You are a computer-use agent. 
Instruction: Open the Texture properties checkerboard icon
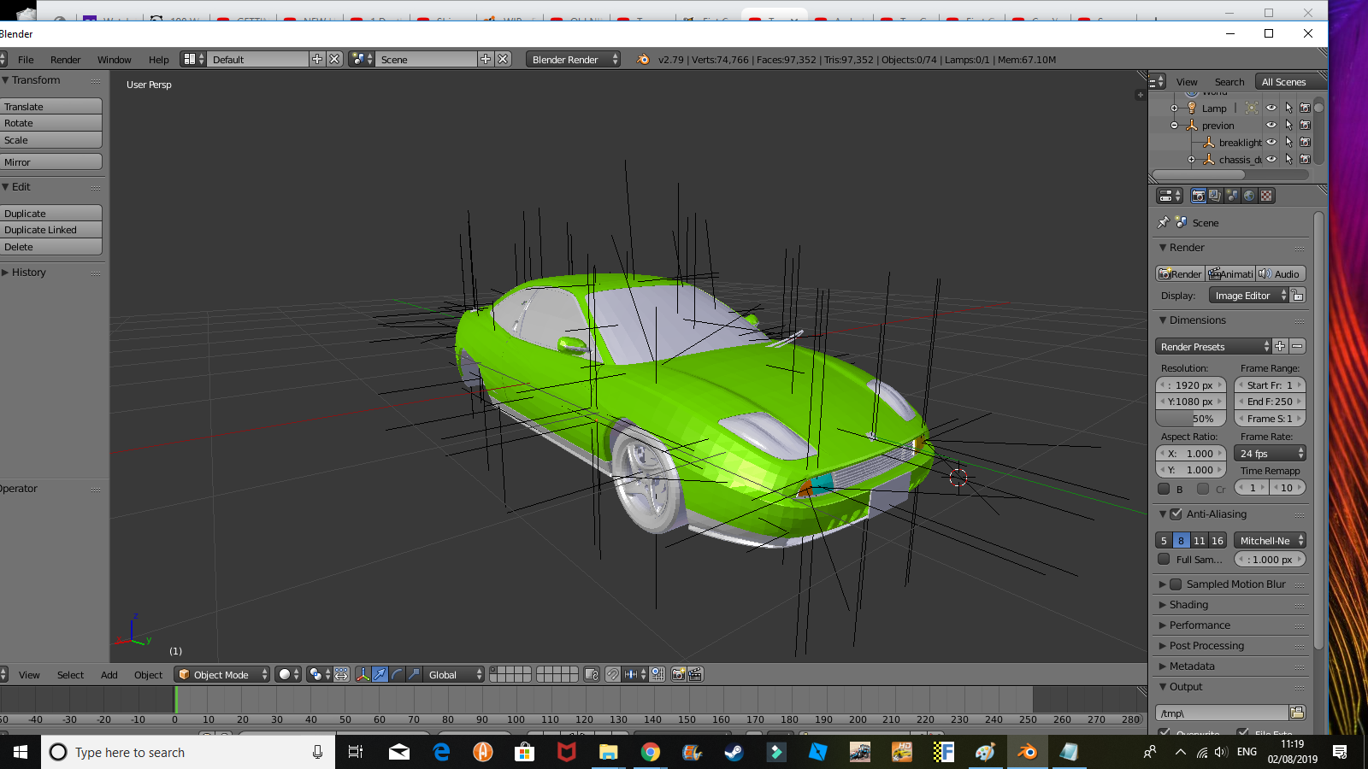click(1266, 196)
